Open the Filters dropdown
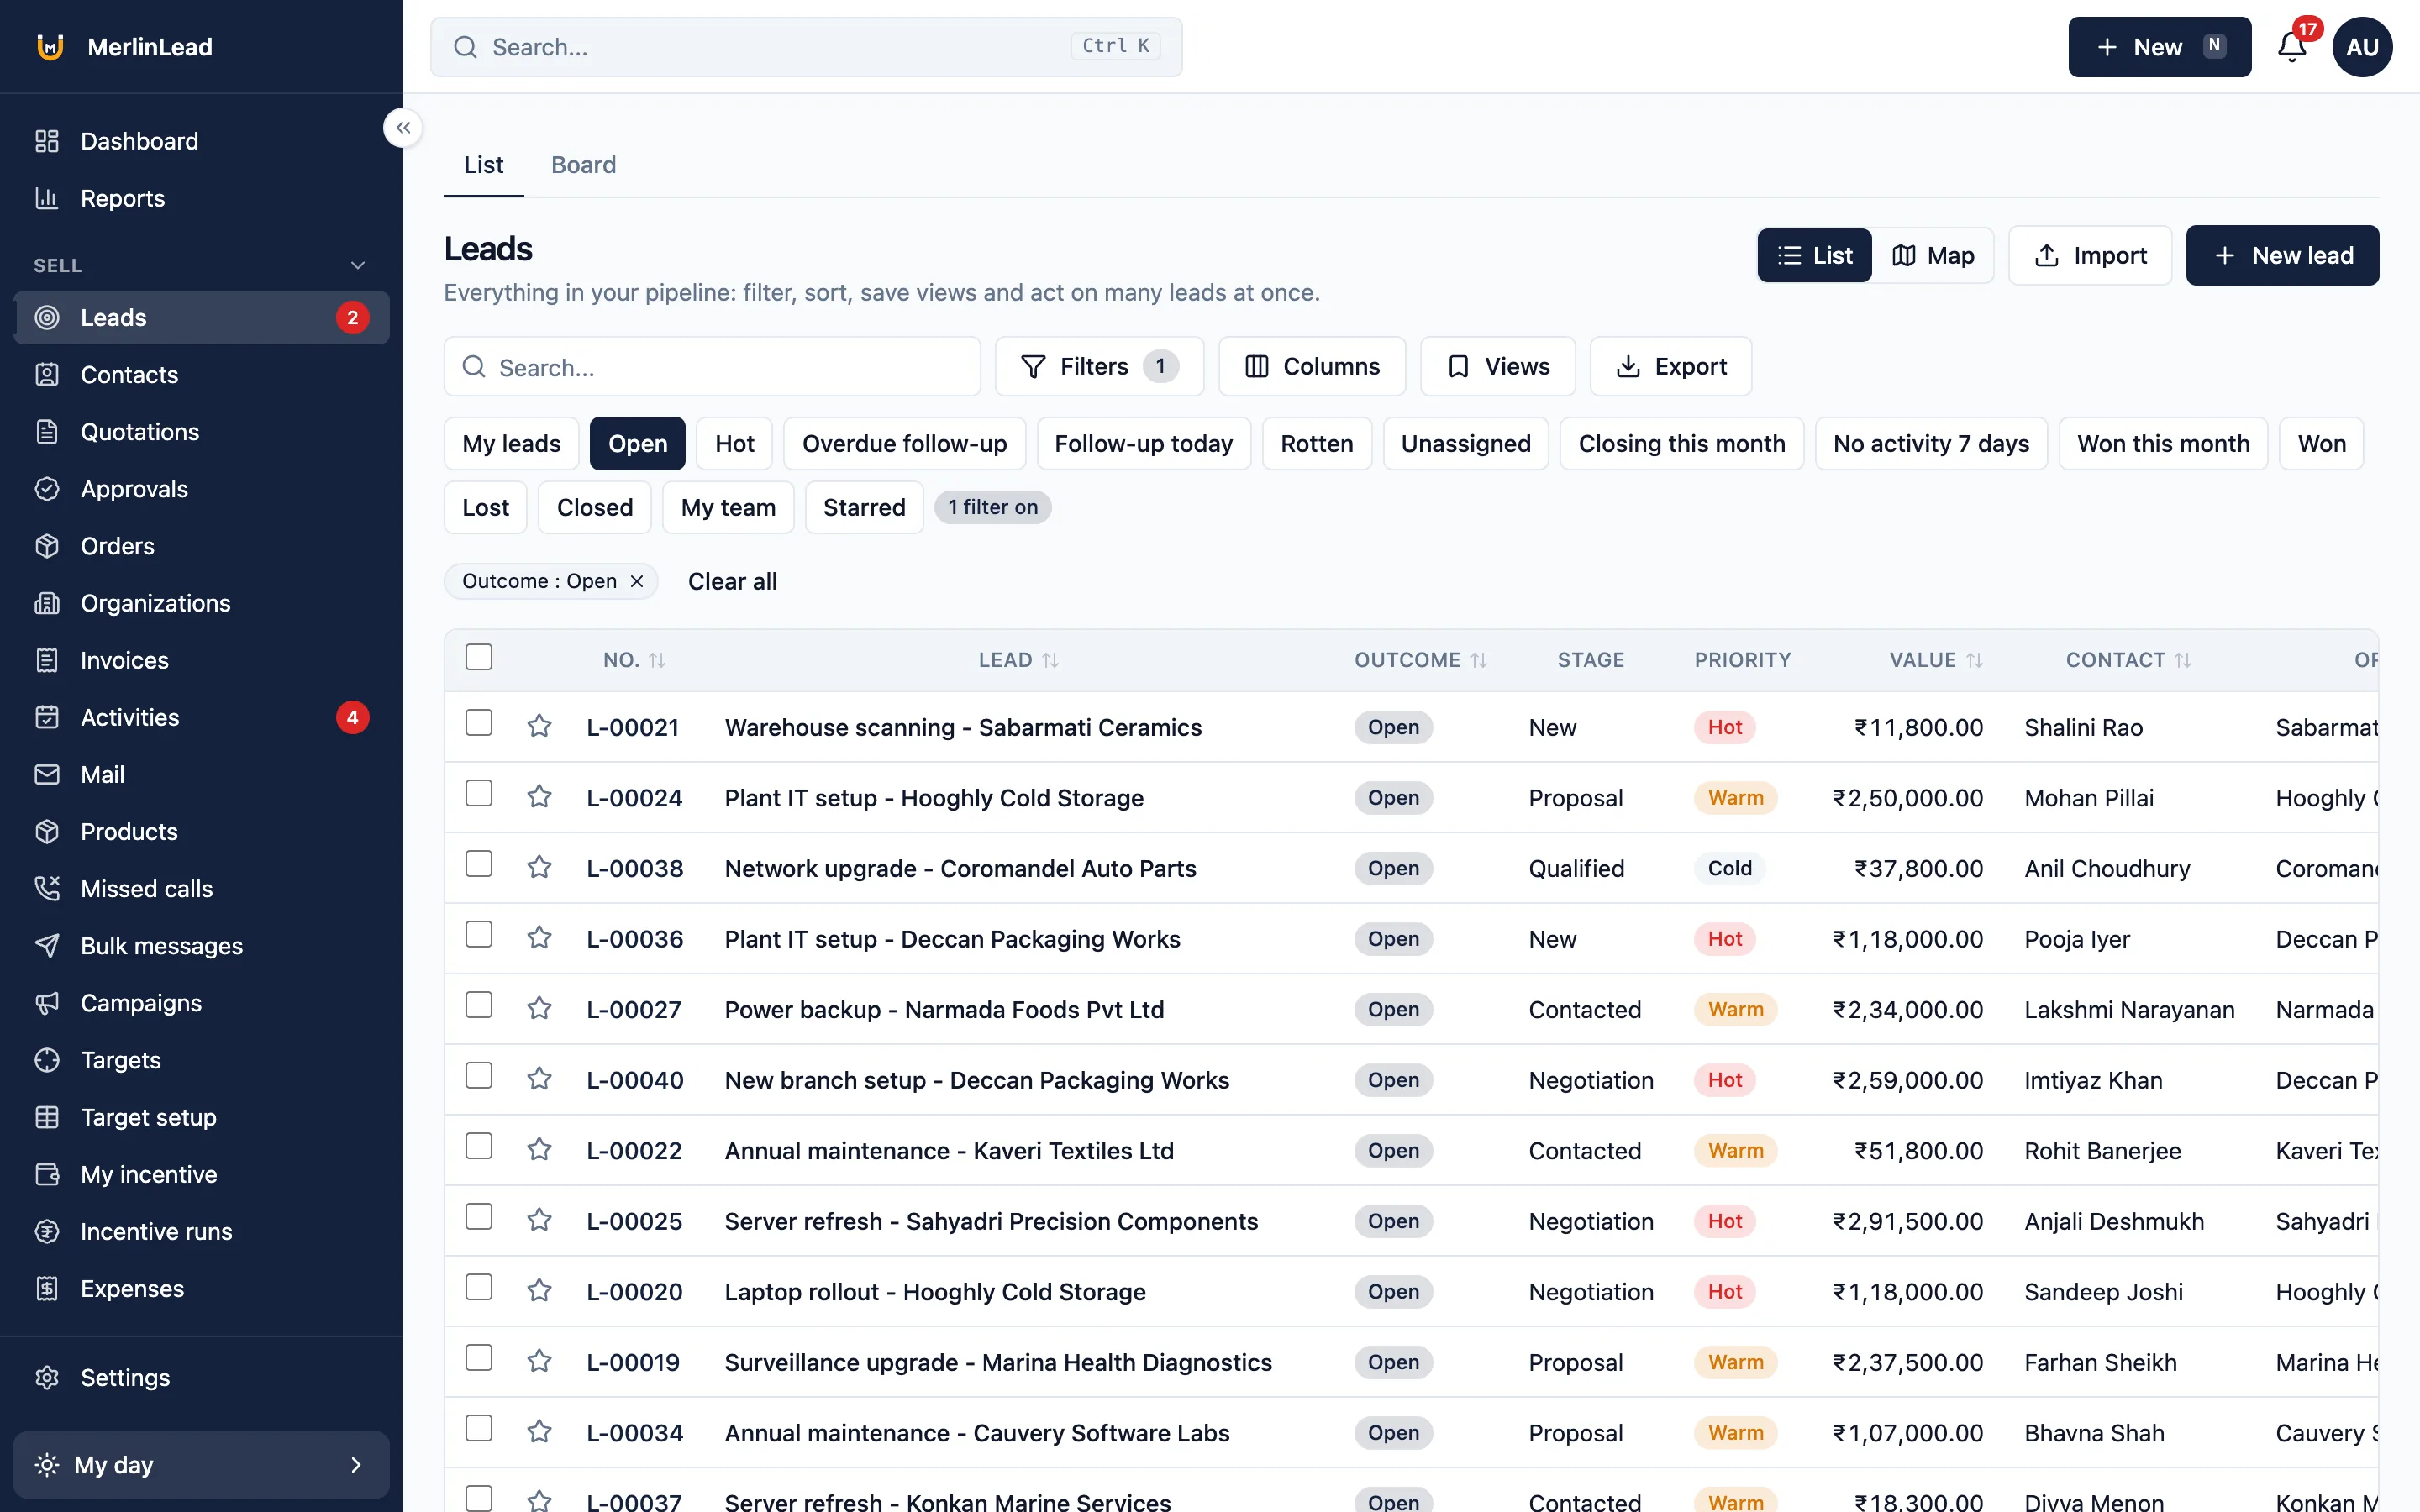2420x1512 pixels. [1099, 366]
